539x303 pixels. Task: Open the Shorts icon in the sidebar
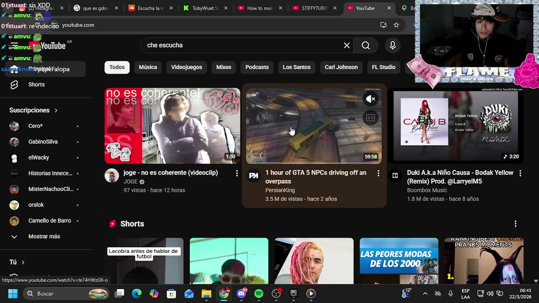(14, 85)
